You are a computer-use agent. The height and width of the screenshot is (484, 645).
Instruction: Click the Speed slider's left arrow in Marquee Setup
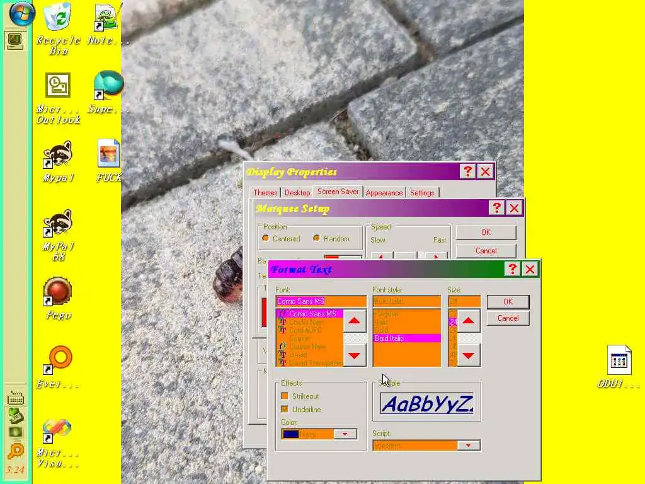coord(382,256)
